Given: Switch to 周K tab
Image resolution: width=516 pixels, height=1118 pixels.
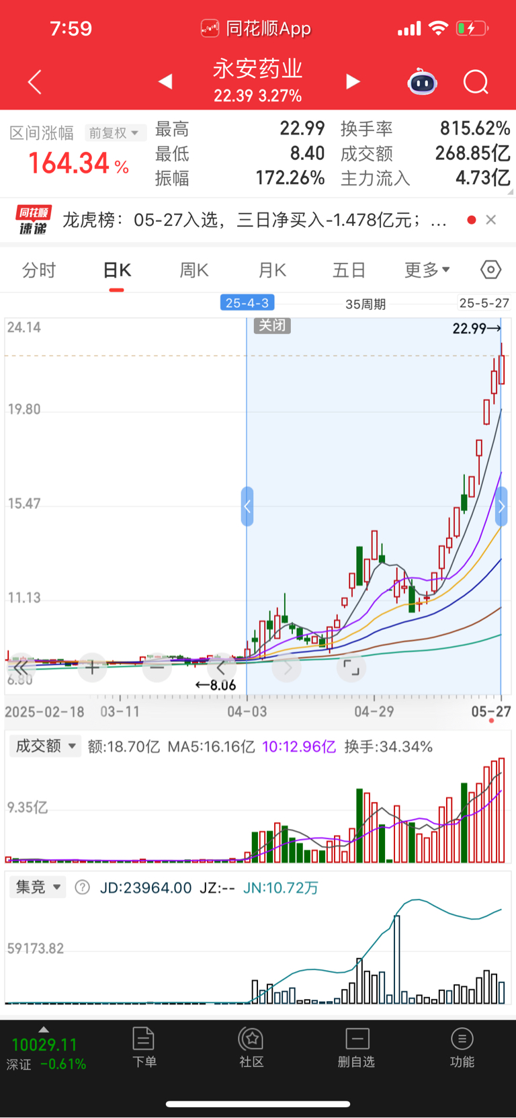Looking at the screenshot, I should point(194,270).
